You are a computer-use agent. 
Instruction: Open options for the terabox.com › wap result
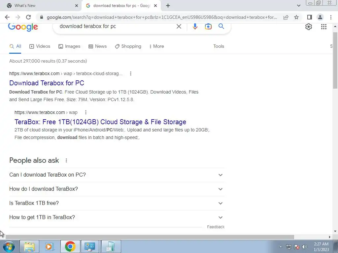pos(85,112)
